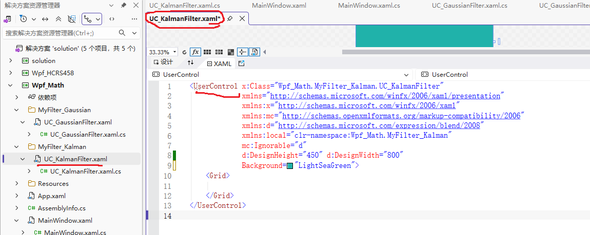
Task: Collapse the Wpf_Math project node
Action: point(11,85)
